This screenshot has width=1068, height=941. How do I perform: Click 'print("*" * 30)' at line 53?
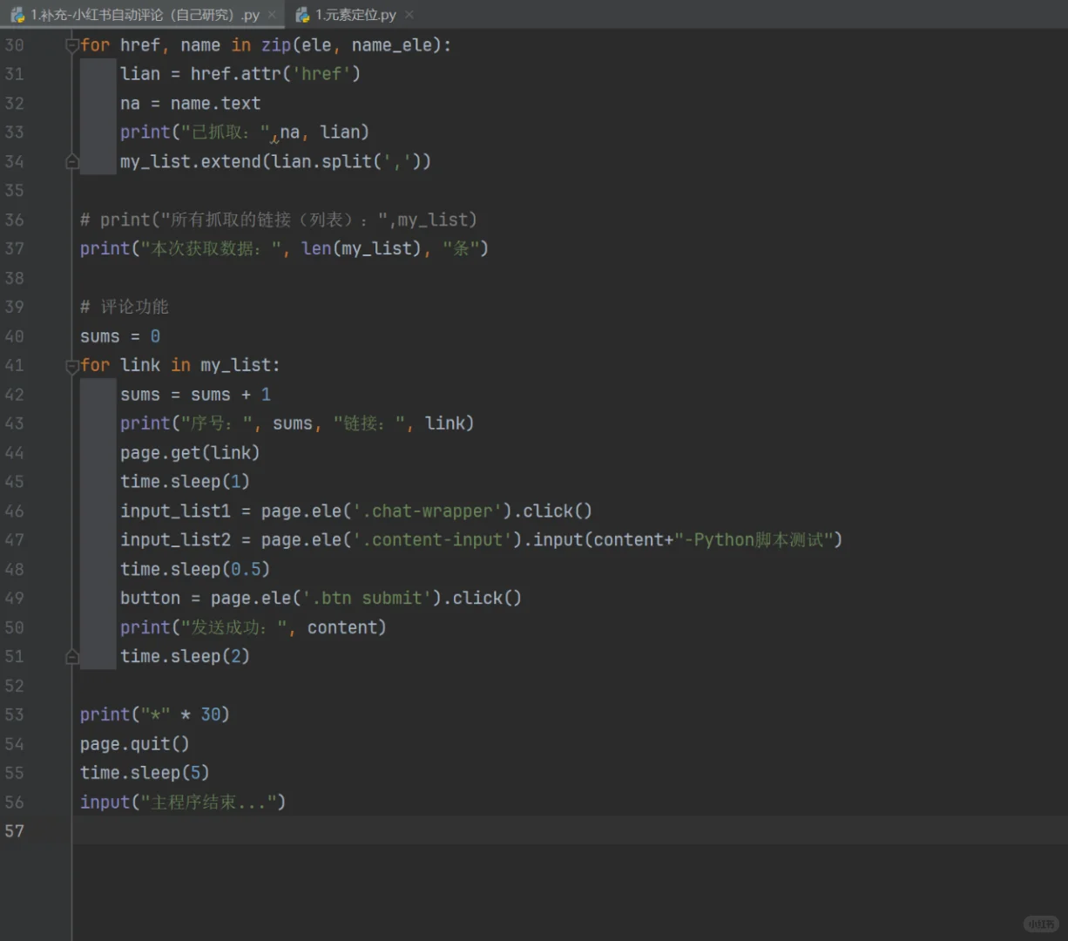pyautogui.click(x=155, y=714)
